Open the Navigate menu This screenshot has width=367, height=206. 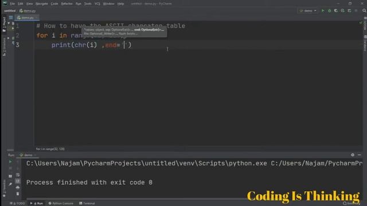42,4
